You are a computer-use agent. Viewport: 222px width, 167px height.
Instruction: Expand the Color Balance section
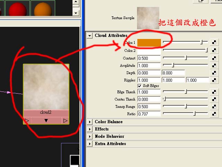(x=89, y=122)
